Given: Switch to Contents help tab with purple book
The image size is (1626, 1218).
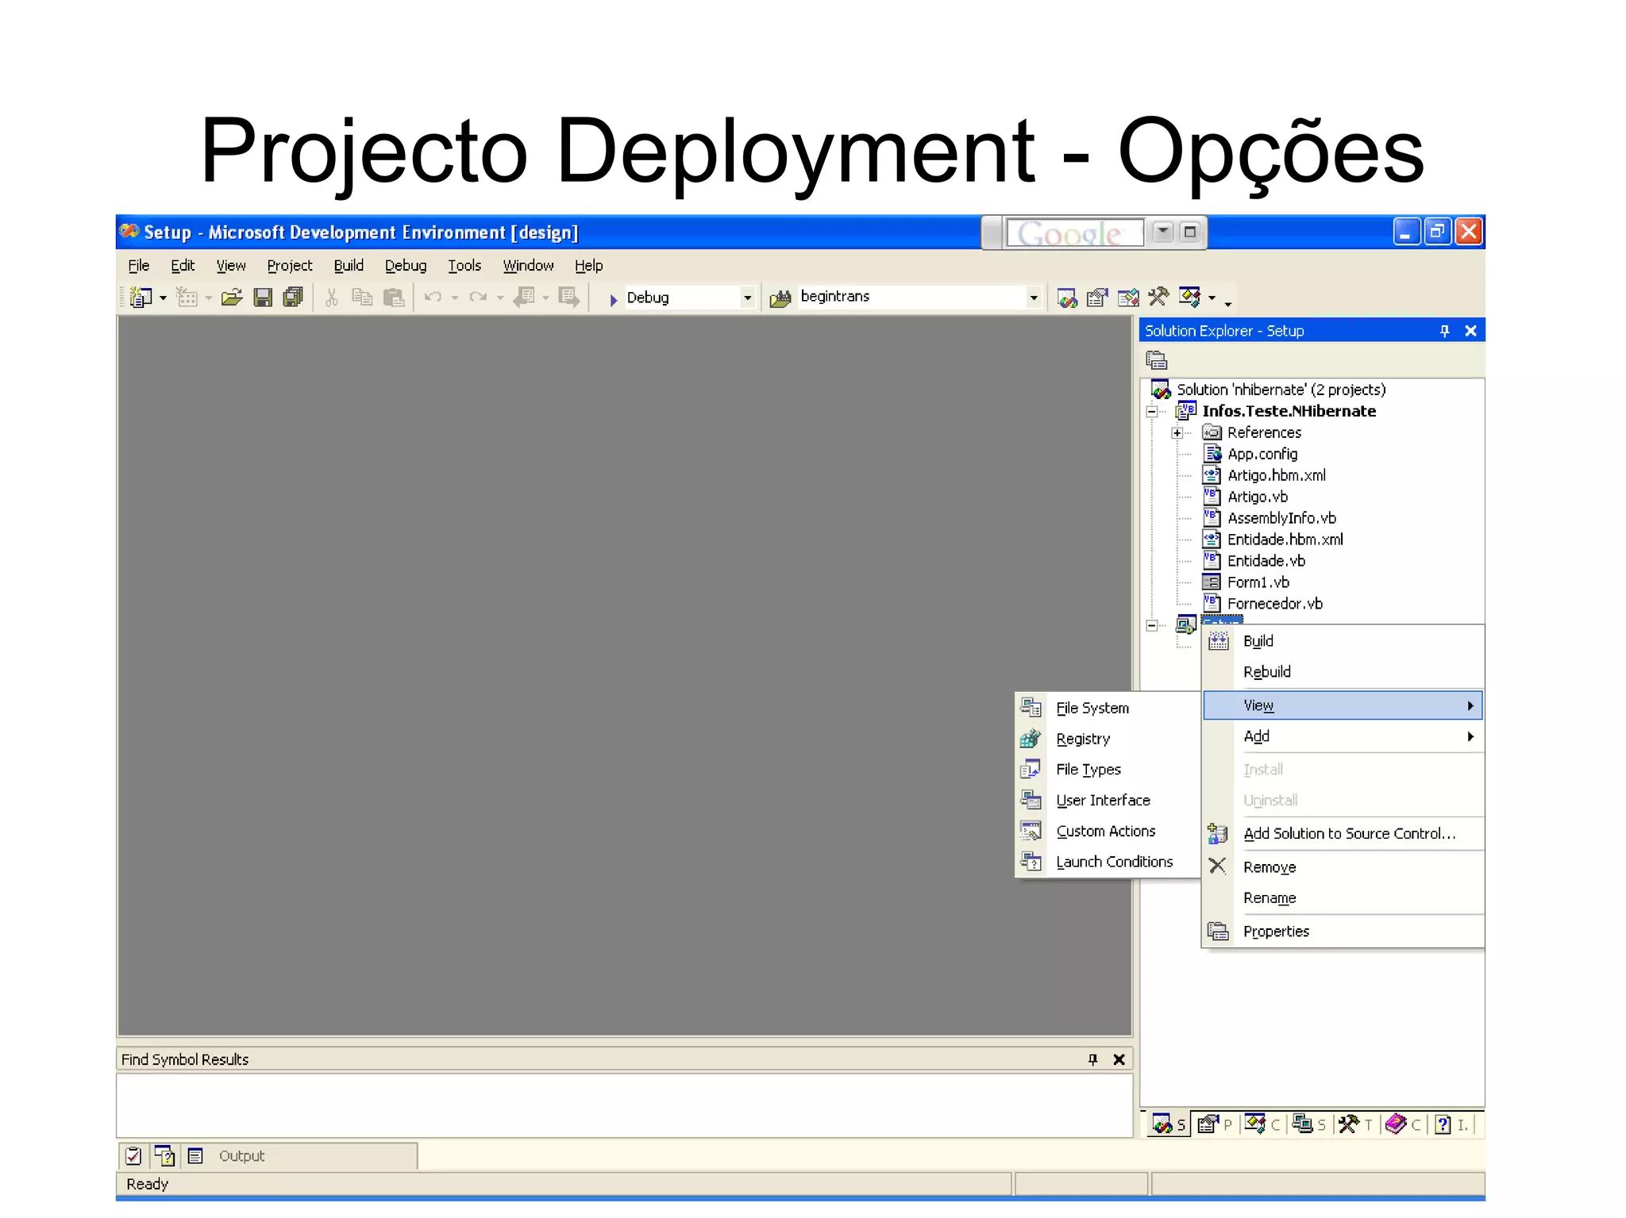Looking at the screenshot, I should coord(1403,1124).
